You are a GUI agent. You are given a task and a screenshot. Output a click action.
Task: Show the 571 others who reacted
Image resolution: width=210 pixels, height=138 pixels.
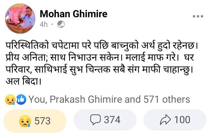[167, 99]
